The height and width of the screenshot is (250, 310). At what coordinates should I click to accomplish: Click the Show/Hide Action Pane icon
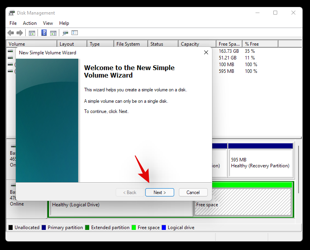tap(53, 33)
